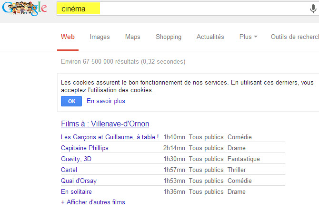Click the Fantastique genre in Gravity row
319x210 pixels.
tap(243, 159)
